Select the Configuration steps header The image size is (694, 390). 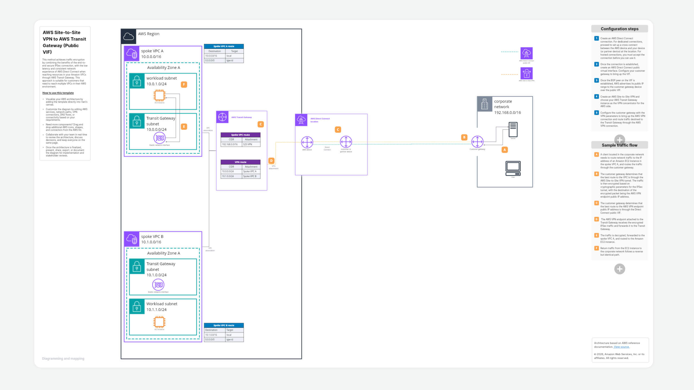pos(620,29)
